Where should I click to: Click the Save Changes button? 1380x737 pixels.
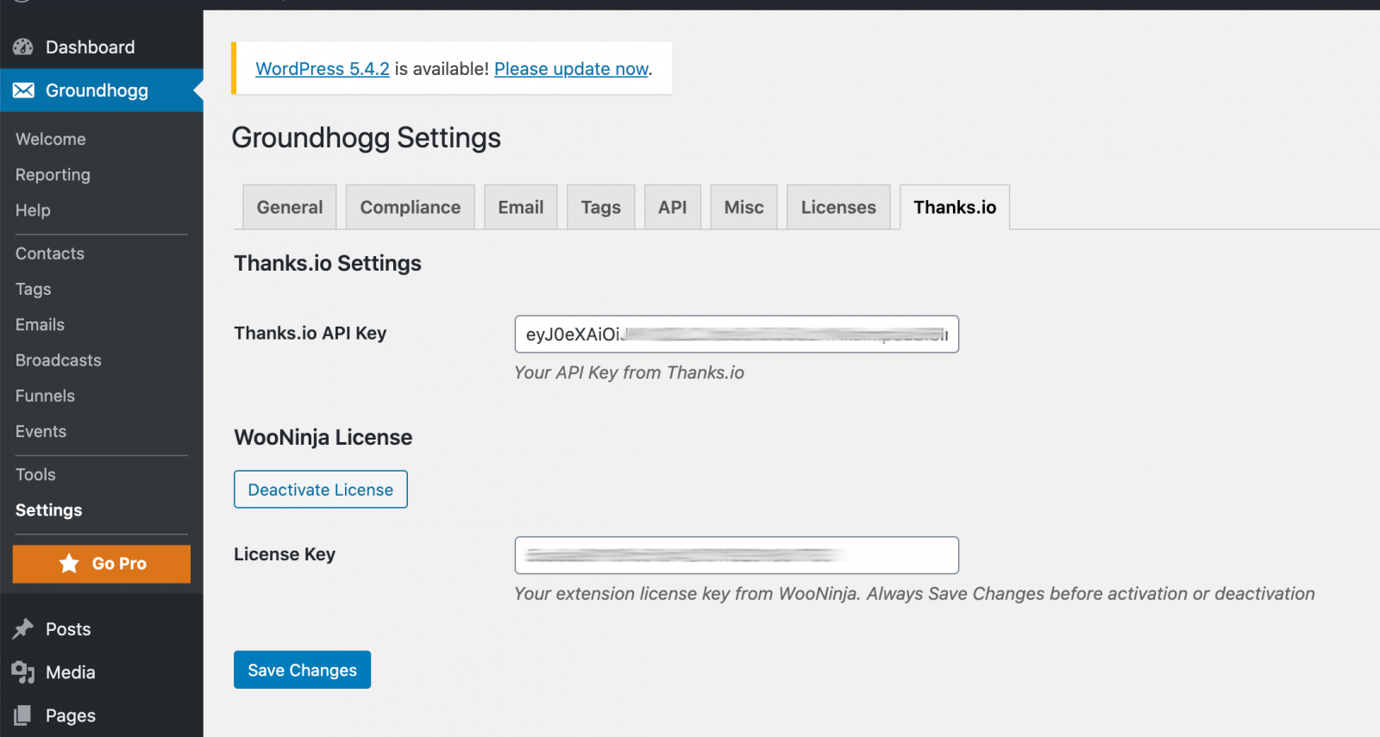[302, 670]
